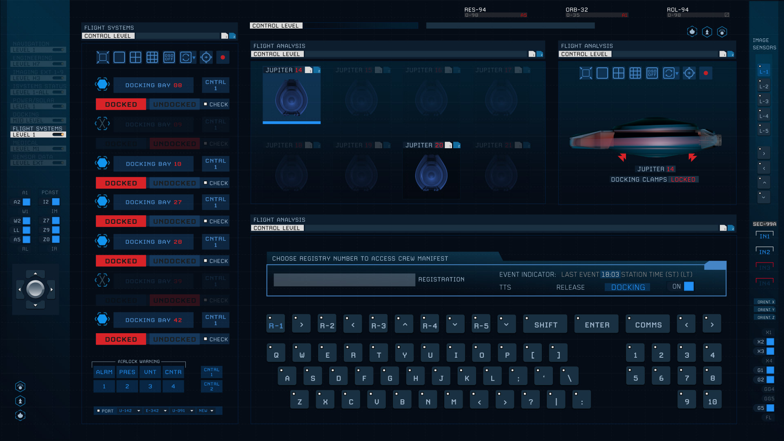Viewport: 784px width, 441px height.
Task: Open the refresh dropdown arrow in Flight Systems toolbar
Action: [x=194, y=58]
